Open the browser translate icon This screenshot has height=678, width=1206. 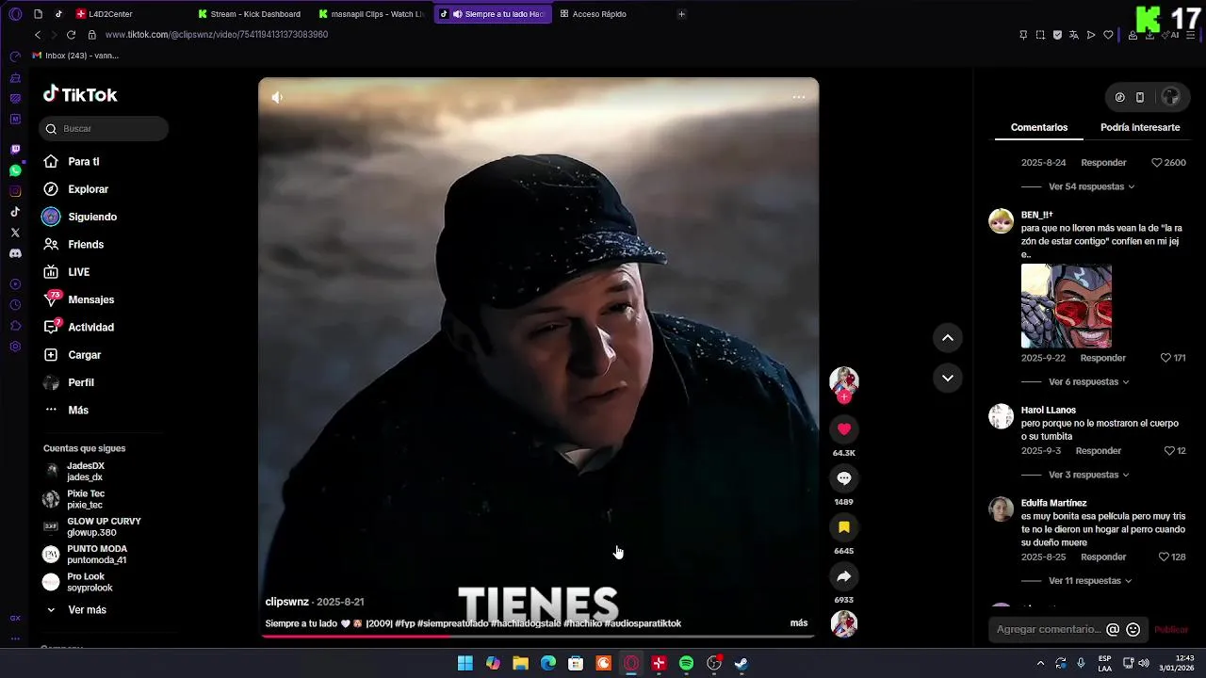1073,35
